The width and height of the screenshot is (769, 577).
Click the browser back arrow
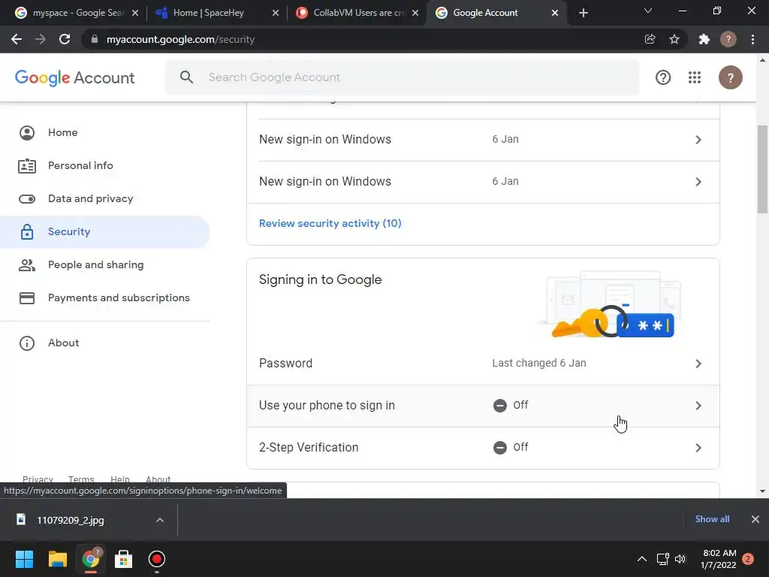[x=17, y=39]
